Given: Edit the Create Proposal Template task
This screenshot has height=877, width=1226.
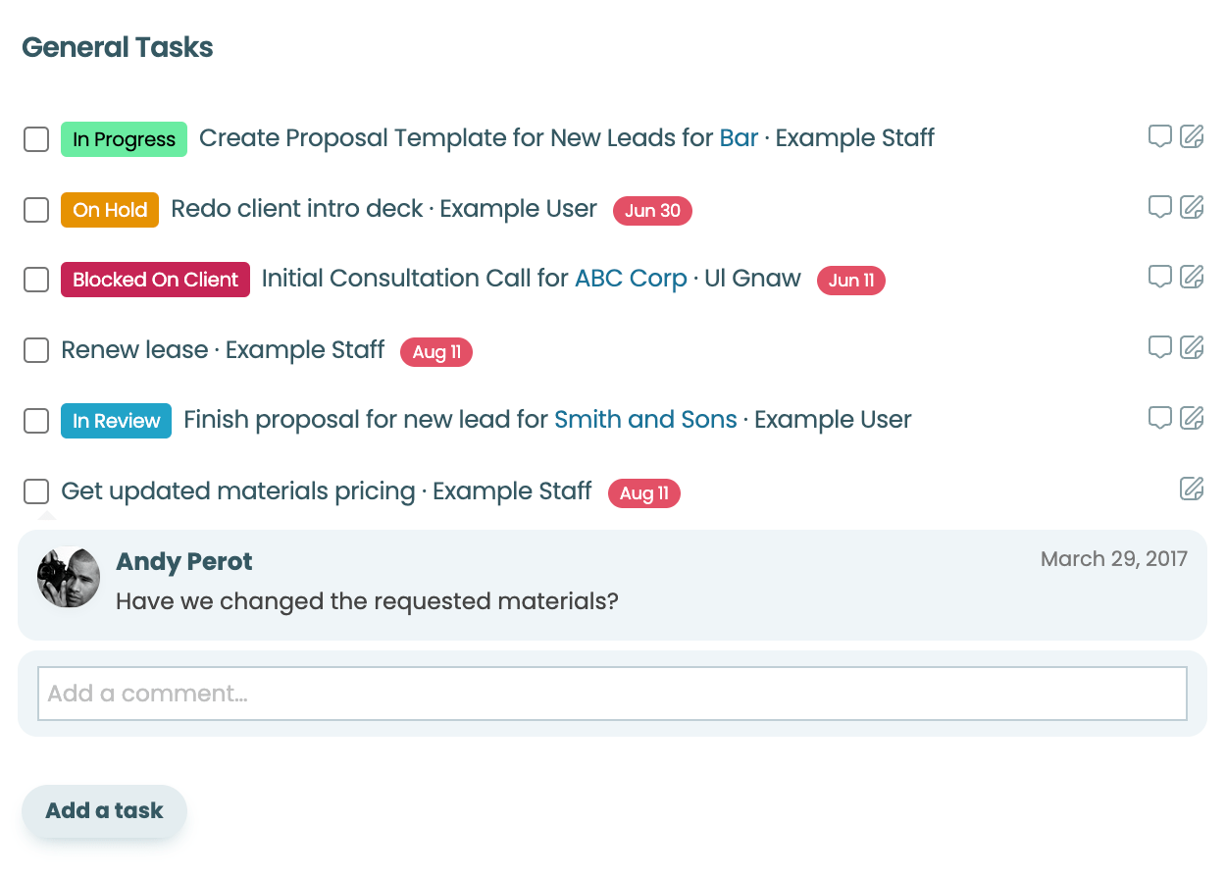Looking at the screenshot, I should tap(1192, 136).
